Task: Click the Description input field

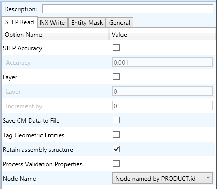Action: [128, 9]
